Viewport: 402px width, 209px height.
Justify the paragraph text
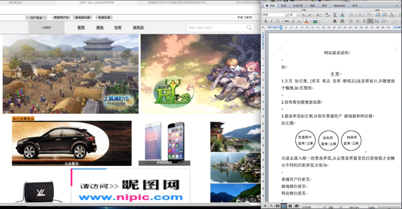pos(370,21)
